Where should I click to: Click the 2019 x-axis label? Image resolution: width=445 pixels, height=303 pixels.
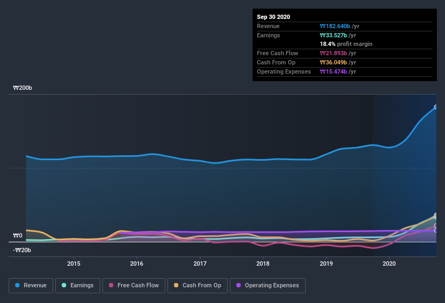(x=326, y=264)
